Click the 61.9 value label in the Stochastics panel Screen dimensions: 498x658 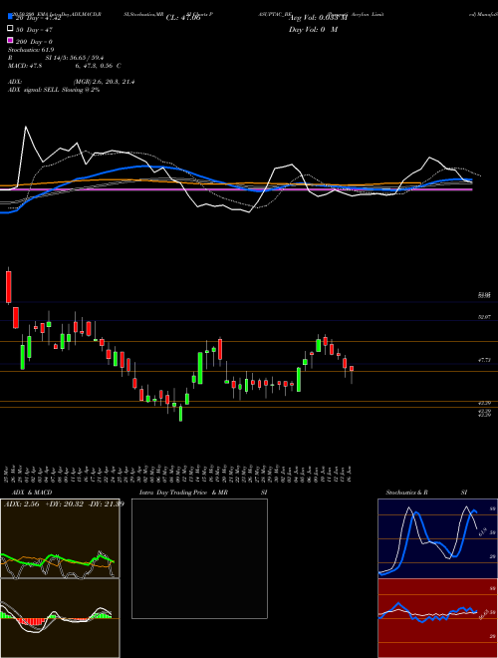point(482,532)
